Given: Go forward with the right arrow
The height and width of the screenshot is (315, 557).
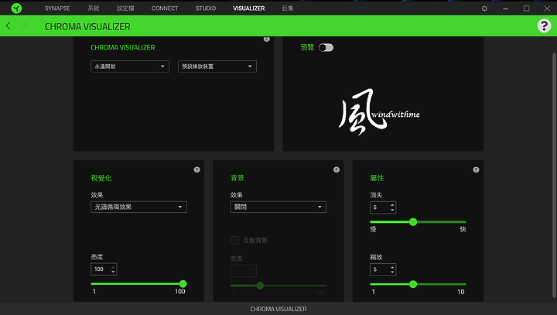Looking at the screenshot, I should pos(25,26).
